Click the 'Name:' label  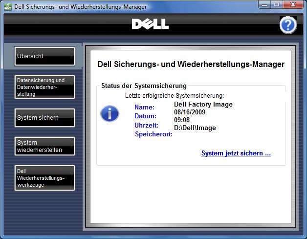pyautogui.click(x=145, y=107)
